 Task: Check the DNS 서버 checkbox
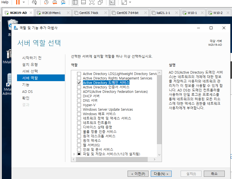(x=79, y=100)
